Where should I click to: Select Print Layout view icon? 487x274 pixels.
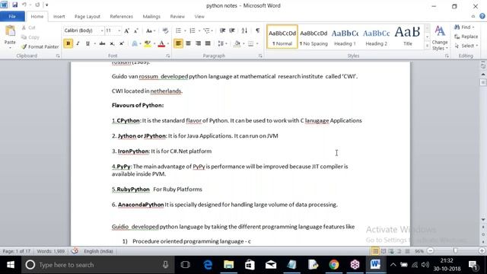[x=375, y=251]
